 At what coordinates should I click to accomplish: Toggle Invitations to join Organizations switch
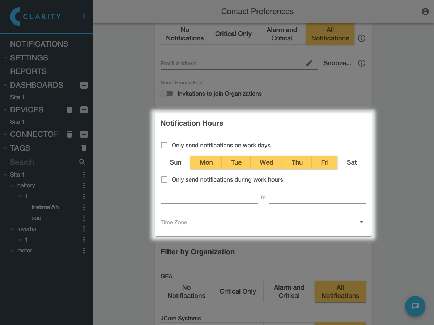(167, 94)
